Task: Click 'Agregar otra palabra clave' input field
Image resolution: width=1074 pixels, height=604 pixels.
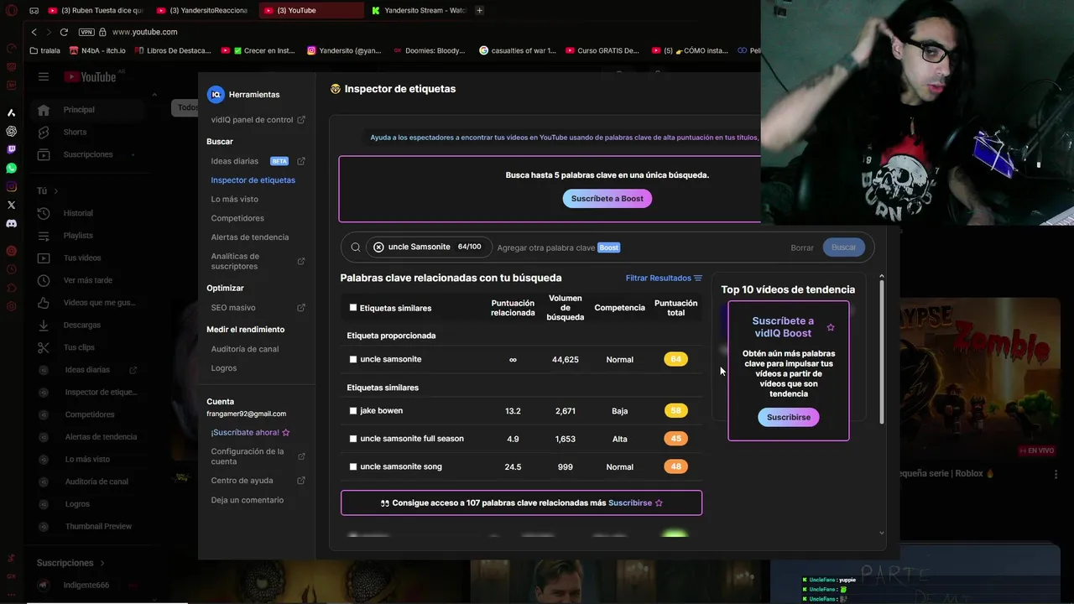Action: click(x=546, y=247)
